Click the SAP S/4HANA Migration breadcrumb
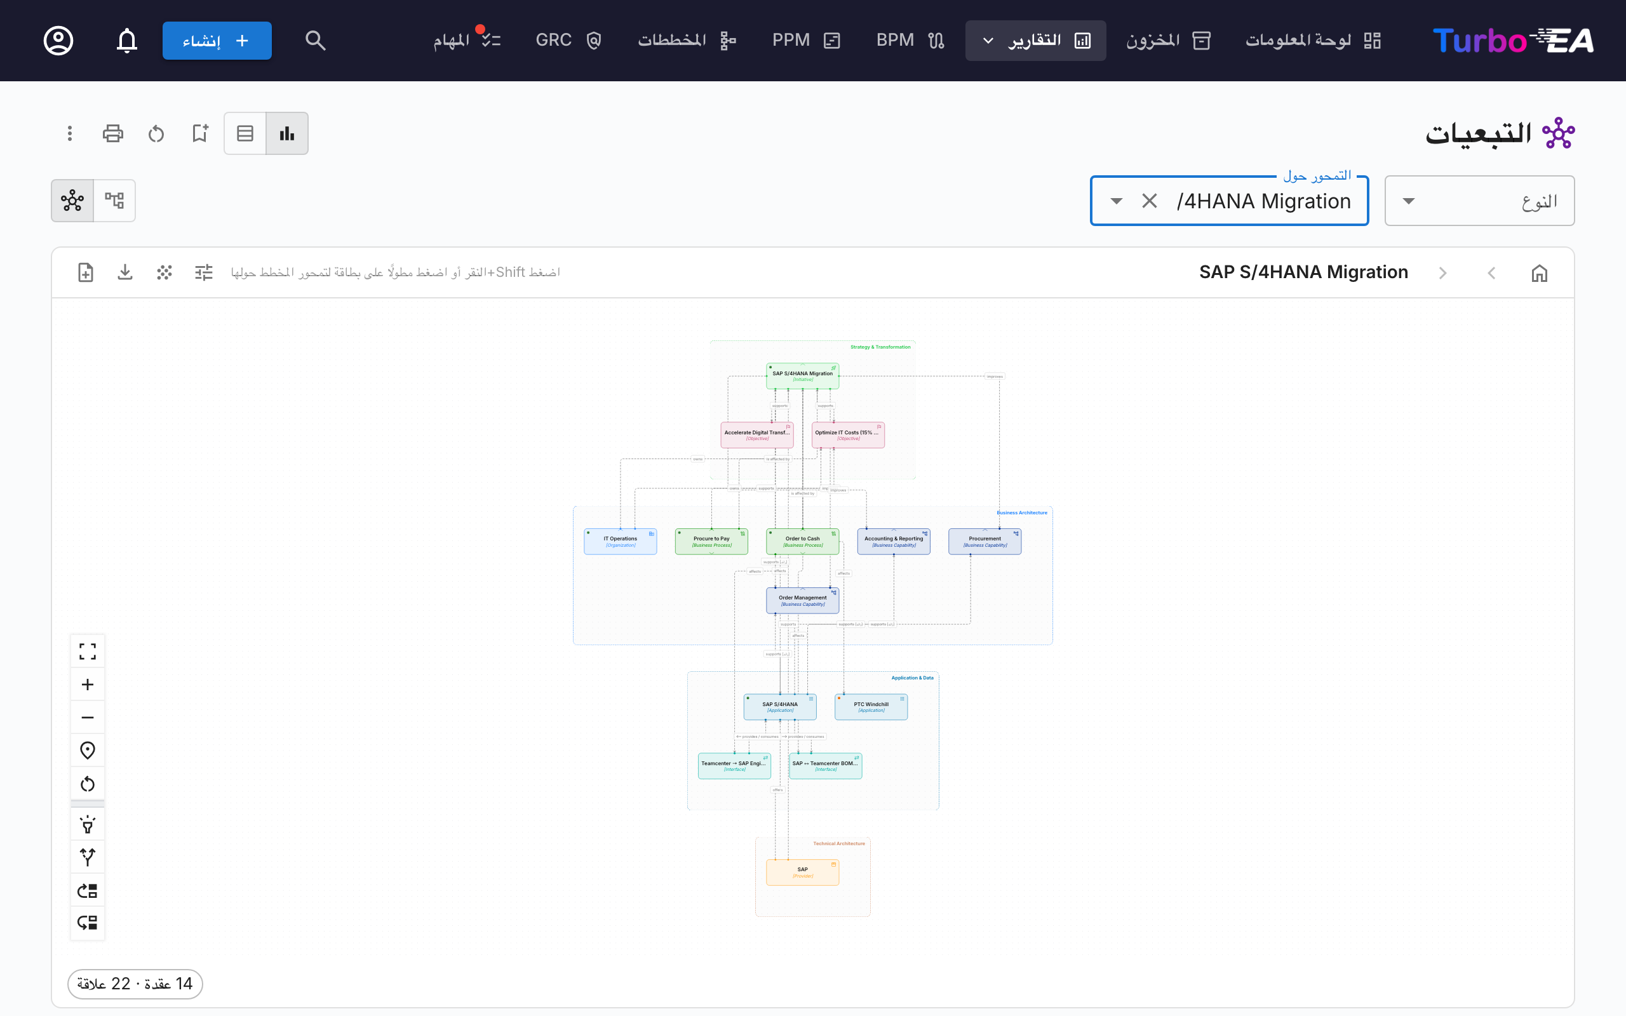Screen dimensions: 1626x1016 1303,272
